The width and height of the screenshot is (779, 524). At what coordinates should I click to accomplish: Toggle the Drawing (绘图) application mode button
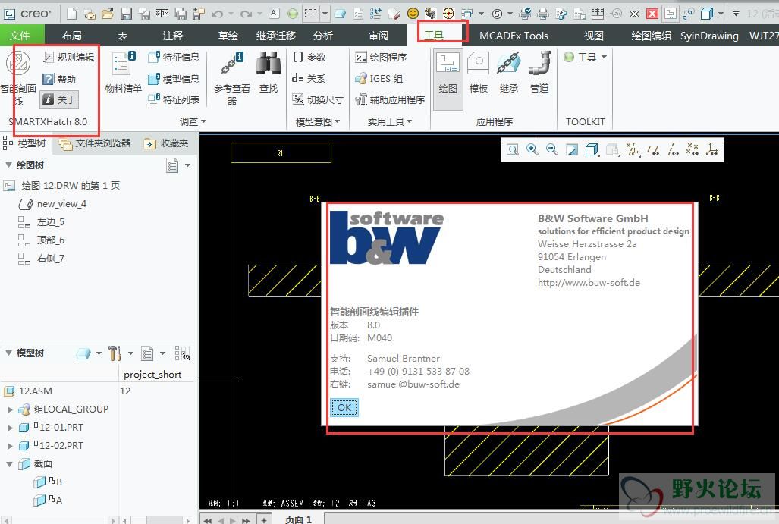448,78
